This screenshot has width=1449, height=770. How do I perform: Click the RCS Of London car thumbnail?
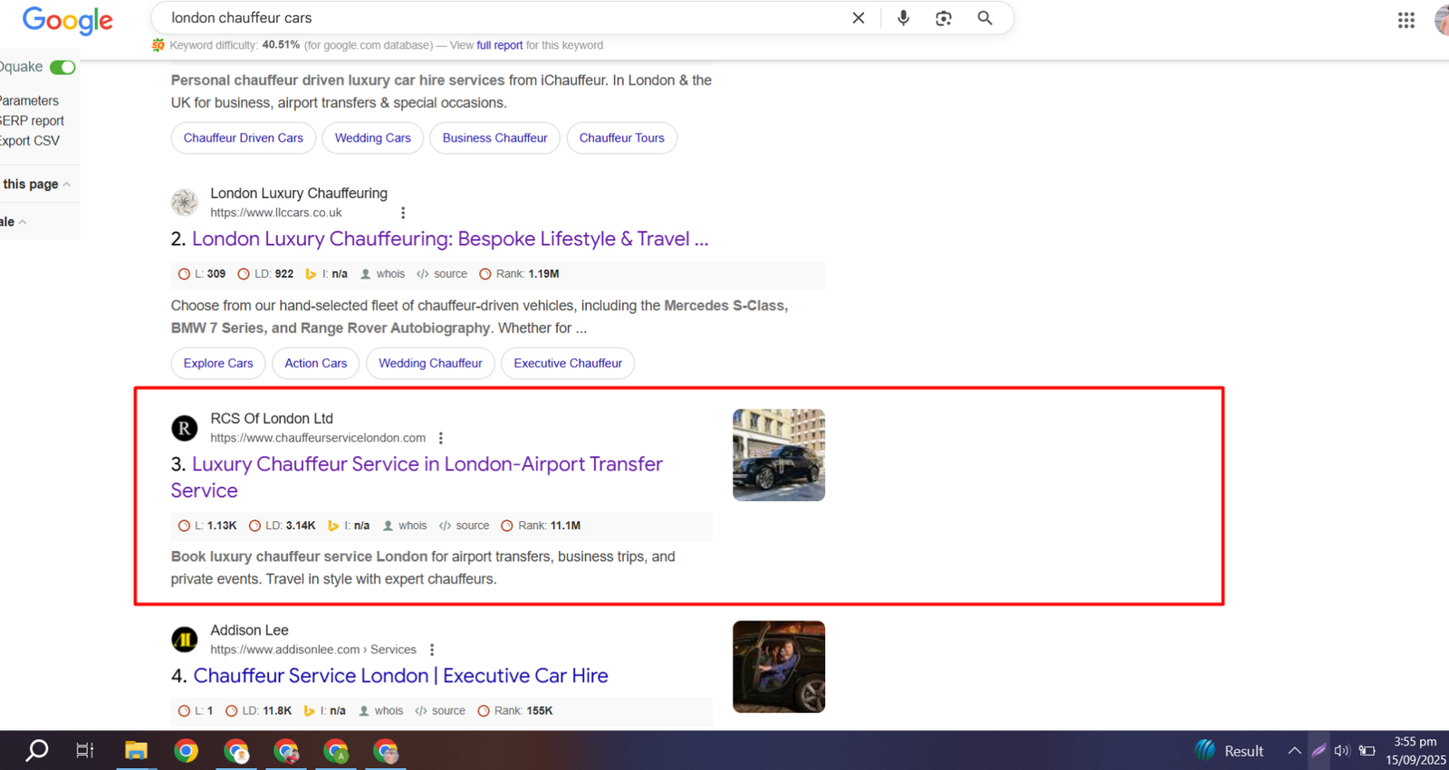(778, 455)
